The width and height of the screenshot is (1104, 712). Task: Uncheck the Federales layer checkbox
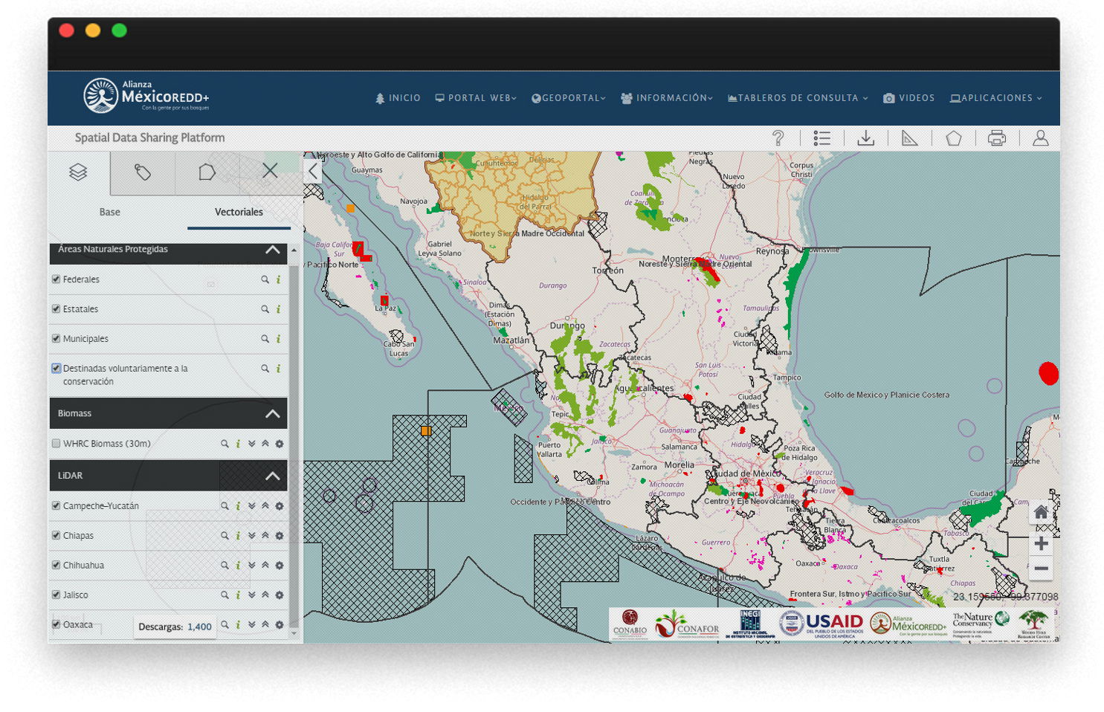coord(56,279)
